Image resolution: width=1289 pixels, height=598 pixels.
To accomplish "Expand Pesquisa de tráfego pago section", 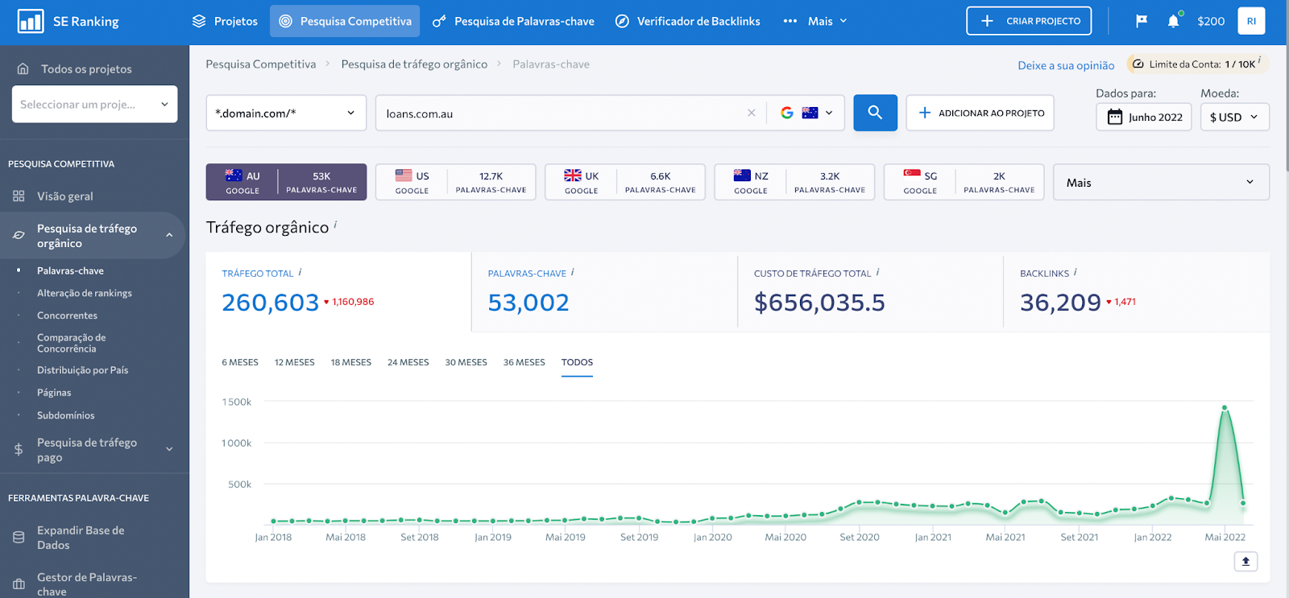I will pyautogui.click(x=169, y=449).
